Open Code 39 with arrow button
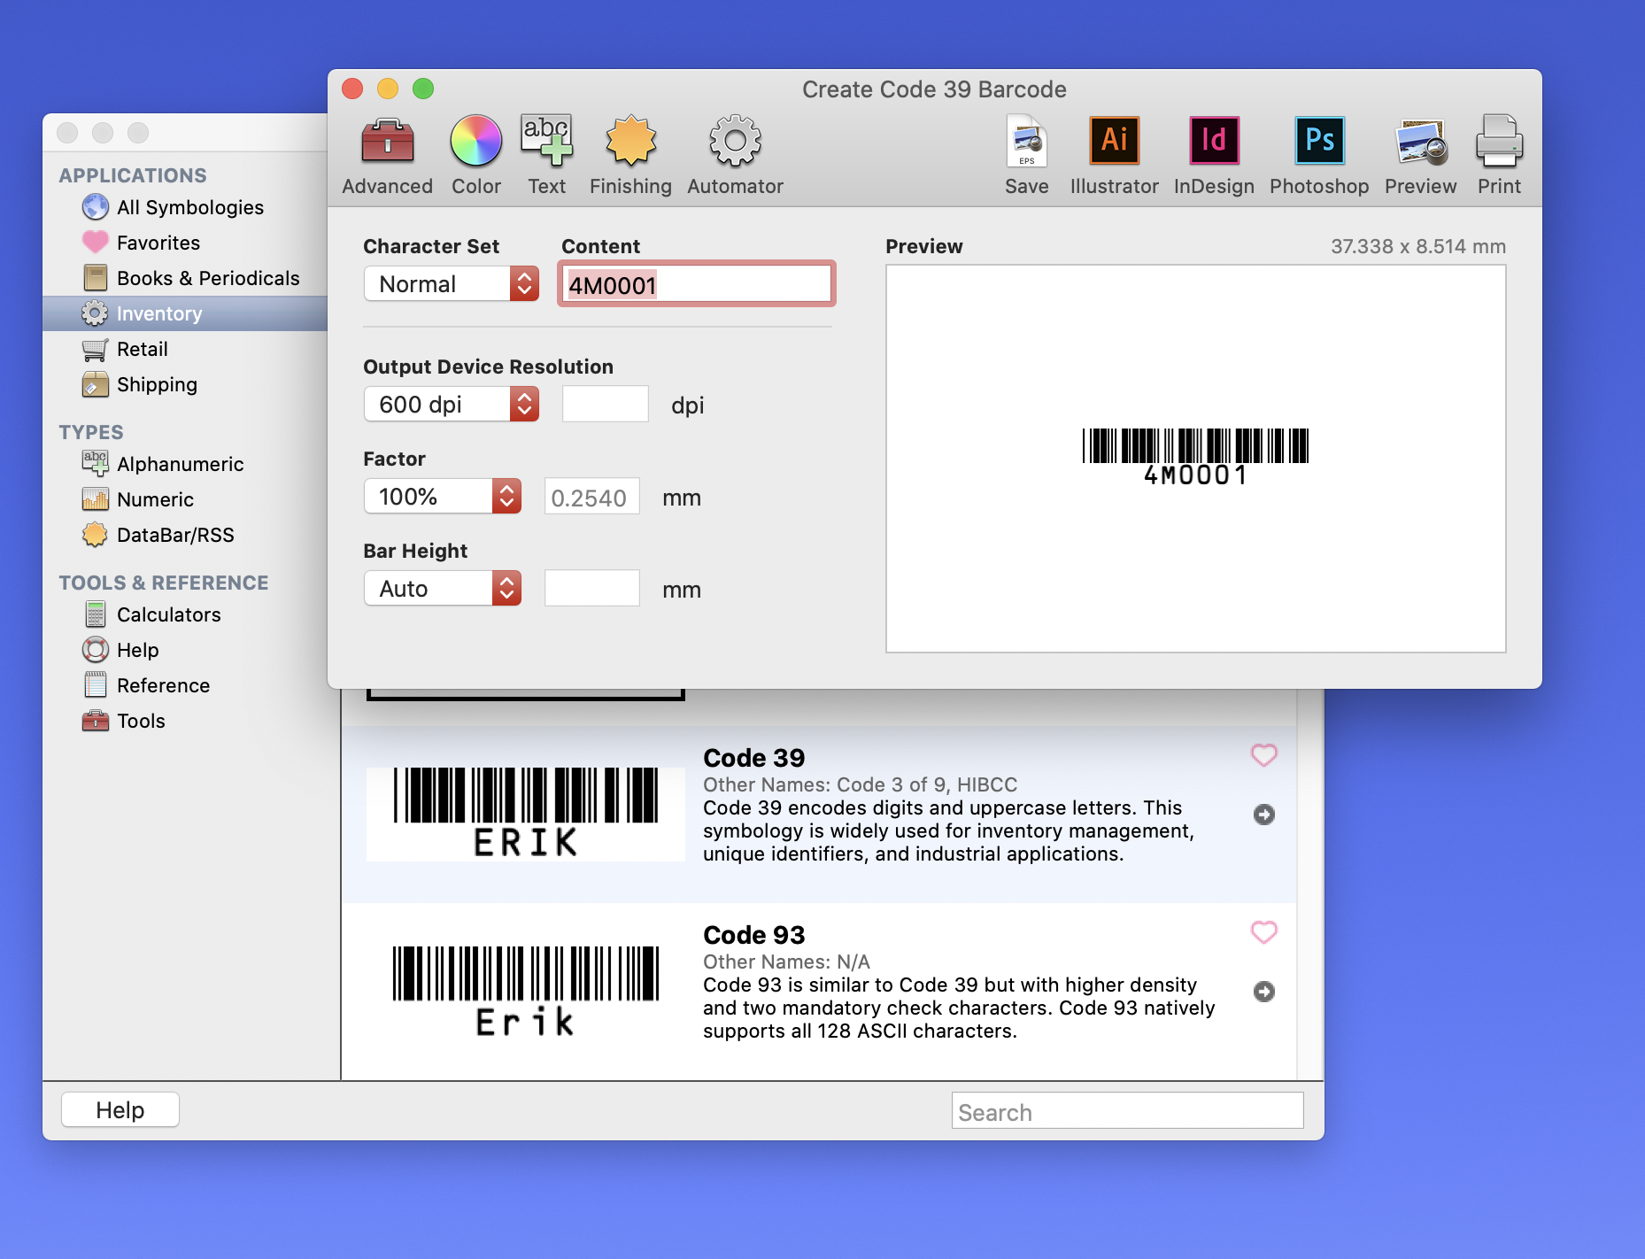Viewport: 1645px width, 1259px height. pos(1263,815)
